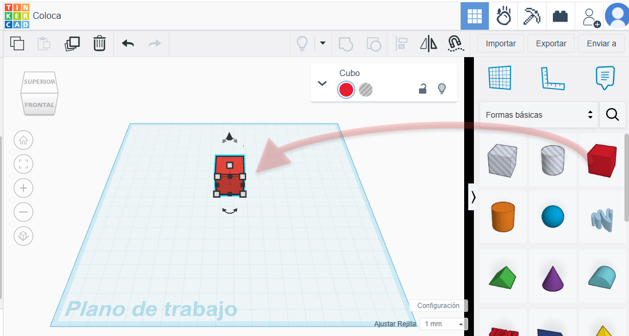Switch to the Bricks view icon
The height and width of the screenshot is (336, 629).
tap(560, 16)
